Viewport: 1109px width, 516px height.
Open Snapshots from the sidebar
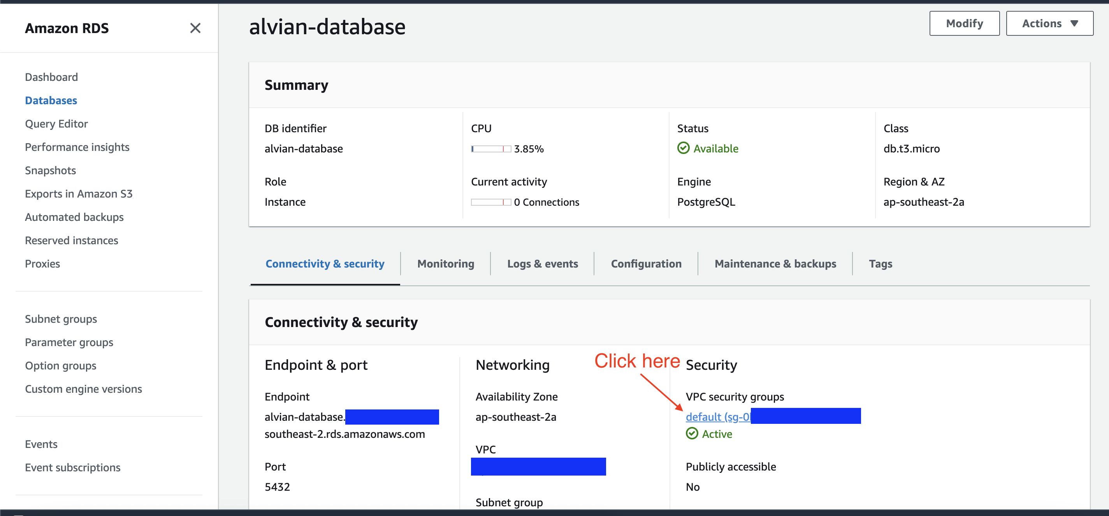click(50, 170)
